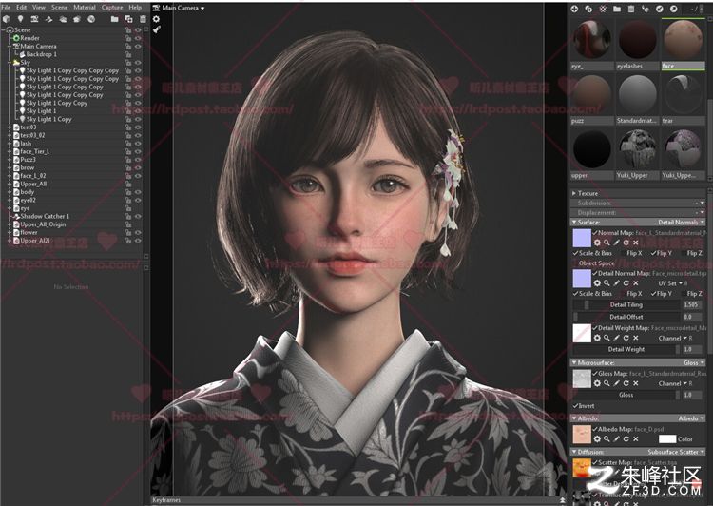Toggle visibility of the Sky object
The width and height of the screenshot is (713, 506).
(138, 63)
